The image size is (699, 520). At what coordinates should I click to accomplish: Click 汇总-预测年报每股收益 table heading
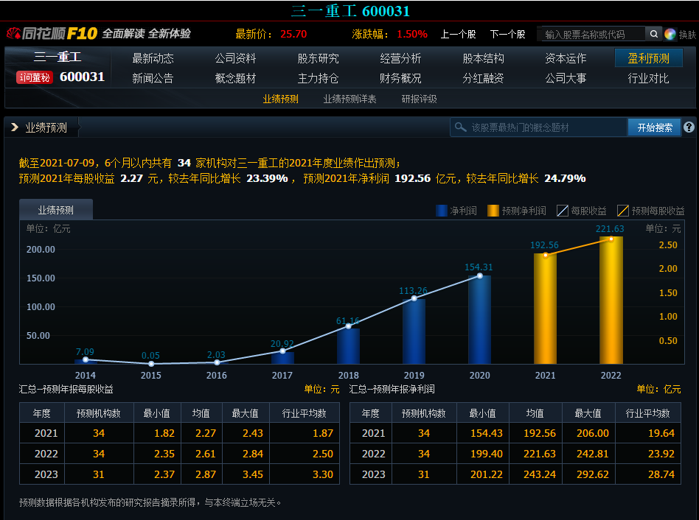pos(66,389)
